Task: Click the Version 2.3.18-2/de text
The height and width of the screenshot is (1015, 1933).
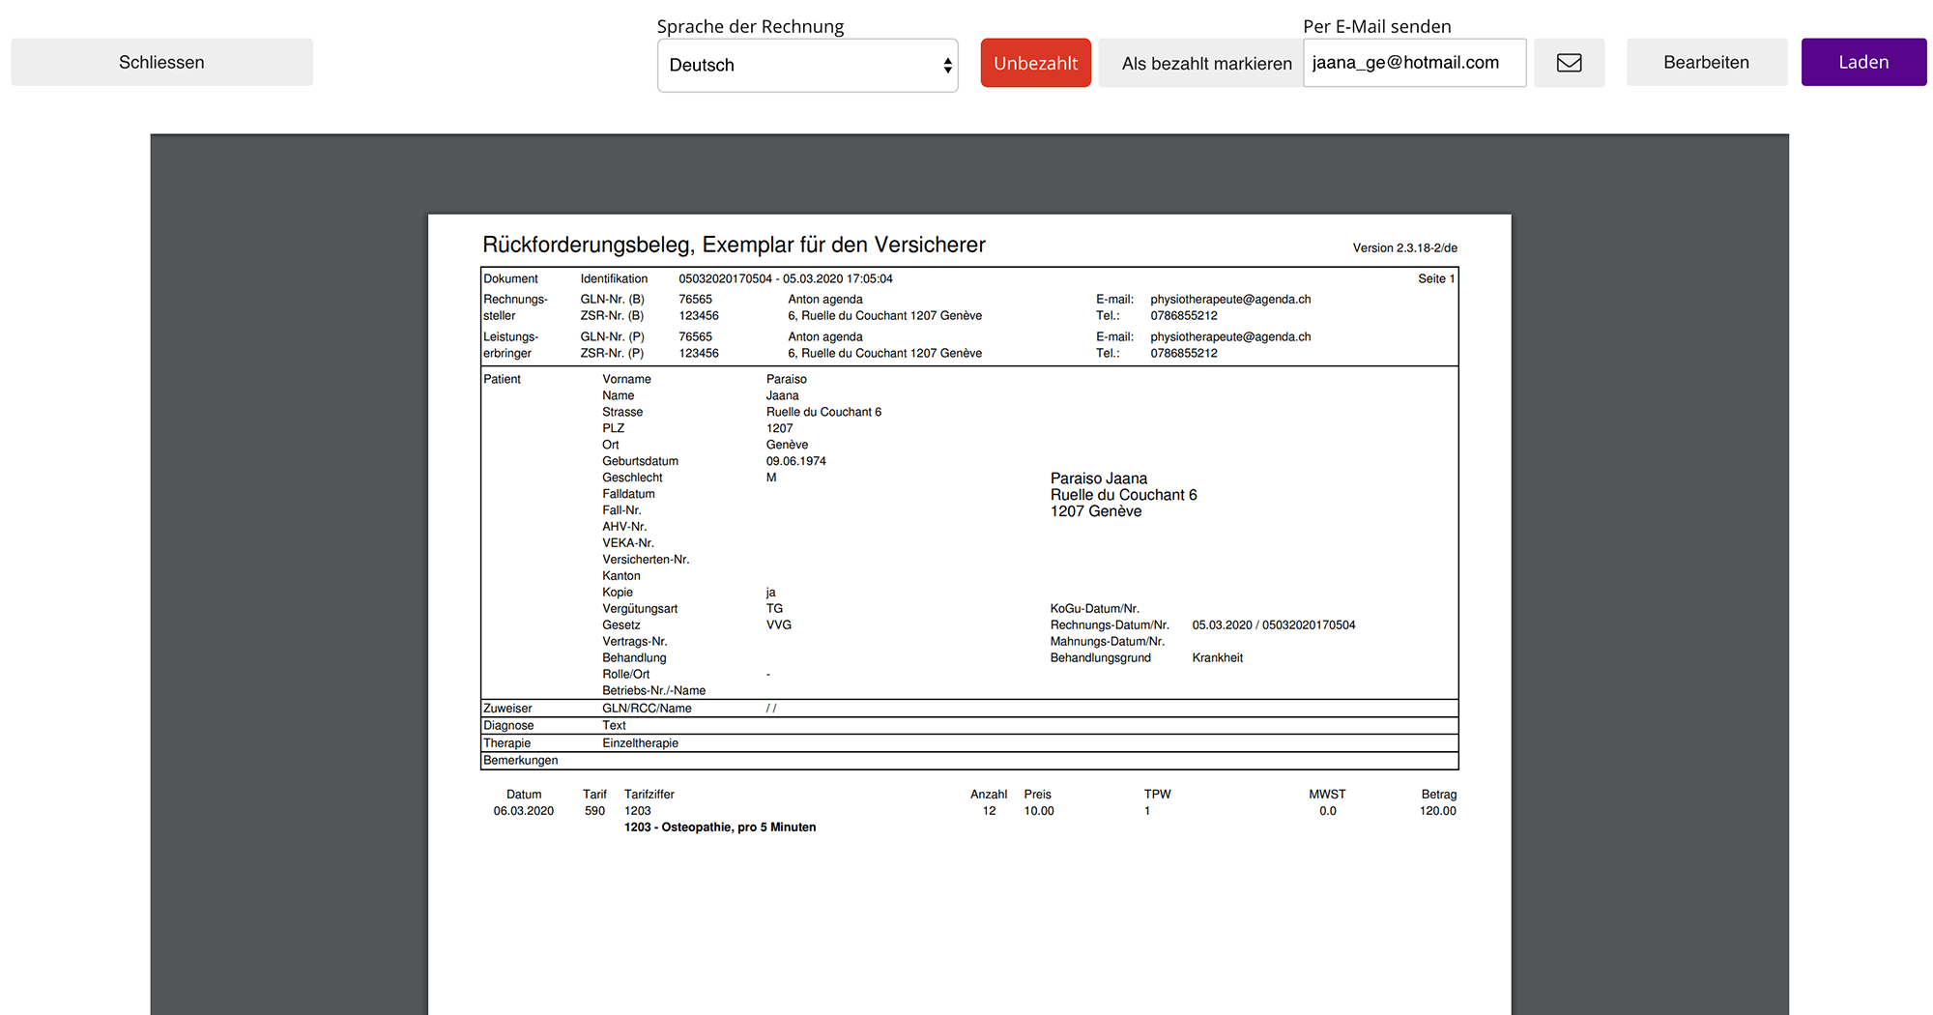Action: tap(1404, 248)
